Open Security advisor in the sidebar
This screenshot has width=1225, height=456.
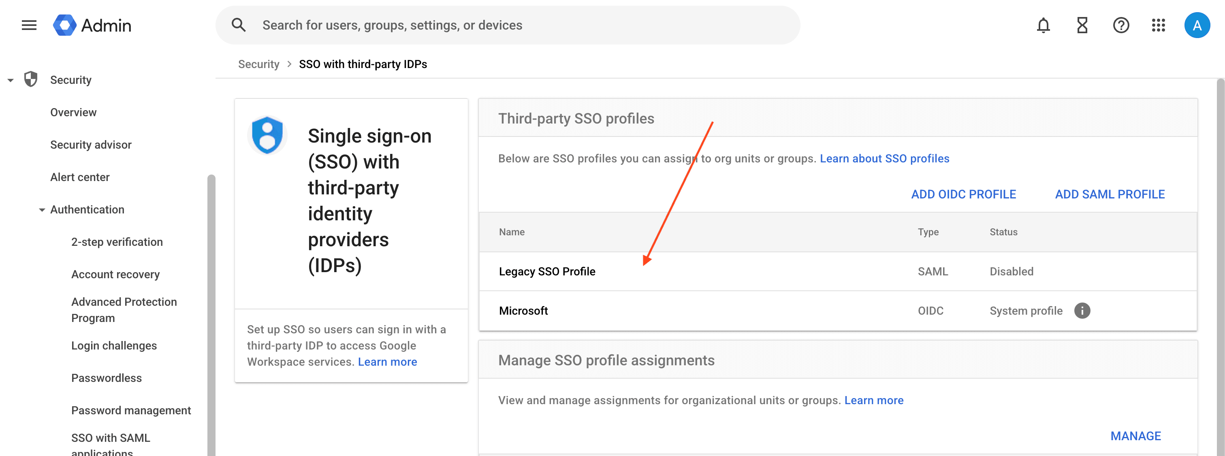[x=91, y=145]
